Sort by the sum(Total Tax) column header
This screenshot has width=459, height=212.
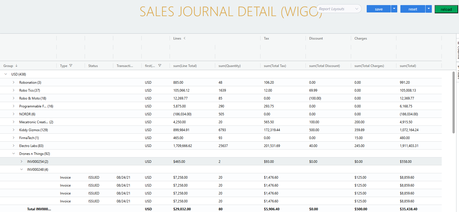(x=275, y=66)
